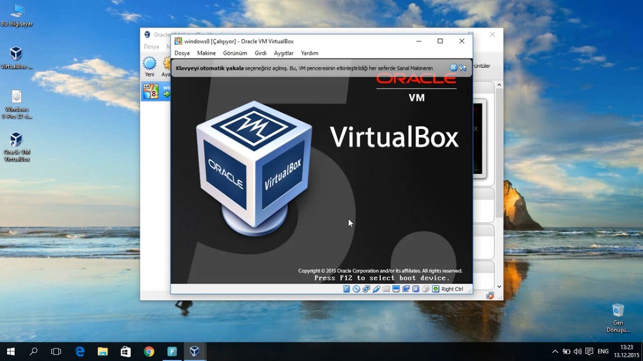Open the Yardım menu
This screenshot has width=643, height=361.
[309, 53]
